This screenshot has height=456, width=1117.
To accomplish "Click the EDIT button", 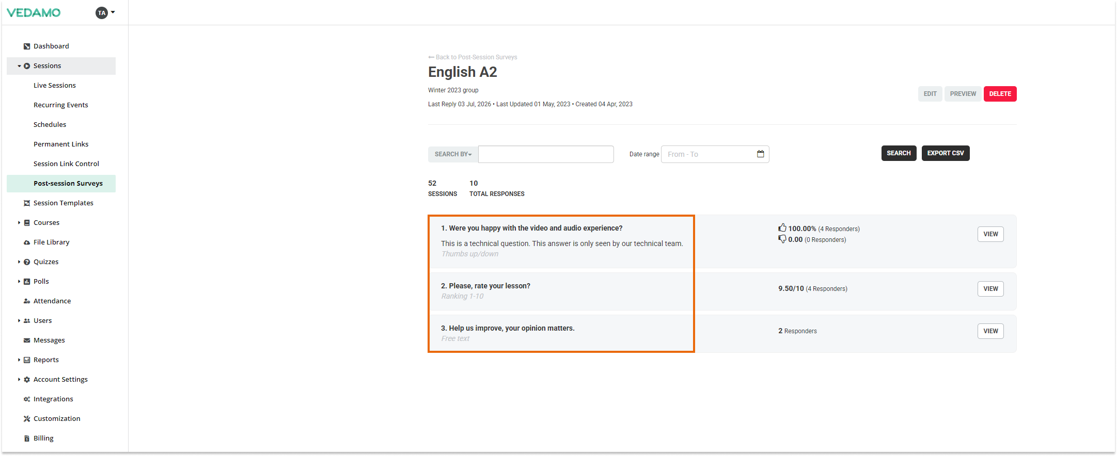I will pos(930,94).
